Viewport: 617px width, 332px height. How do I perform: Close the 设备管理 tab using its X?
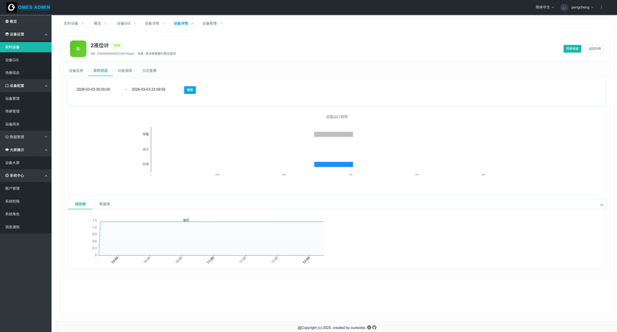[221, 24]
